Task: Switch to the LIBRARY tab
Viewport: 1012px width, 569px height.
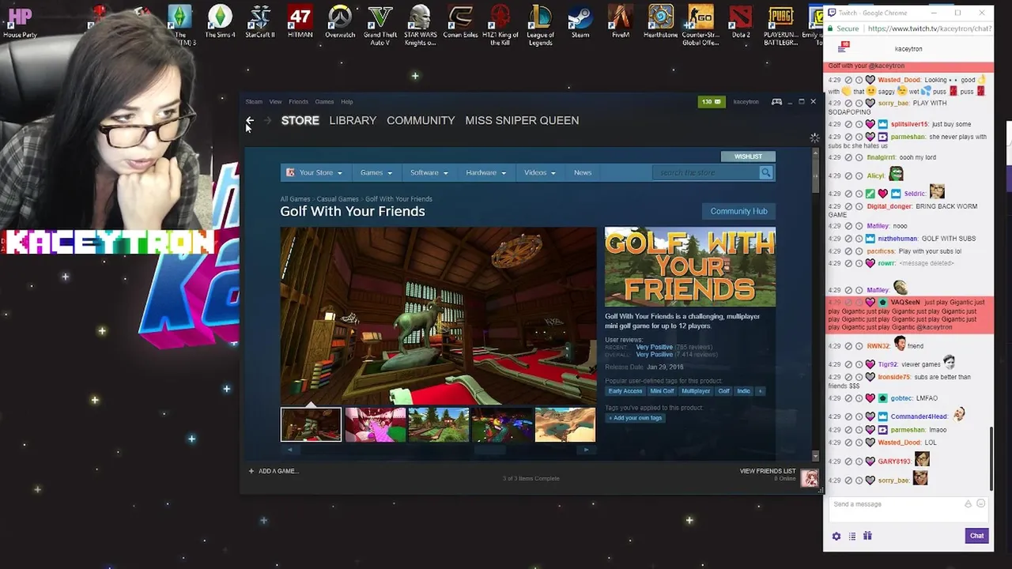Action: pyautogui.click(x=353, y=120)
